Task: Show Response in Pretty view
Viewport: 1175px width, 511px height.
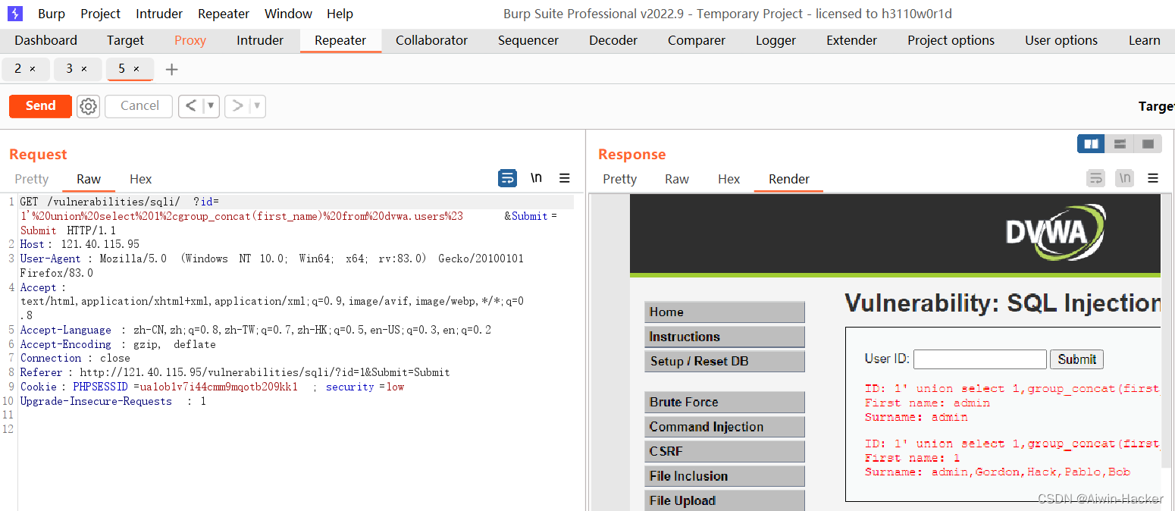Action: click(620, 179)
